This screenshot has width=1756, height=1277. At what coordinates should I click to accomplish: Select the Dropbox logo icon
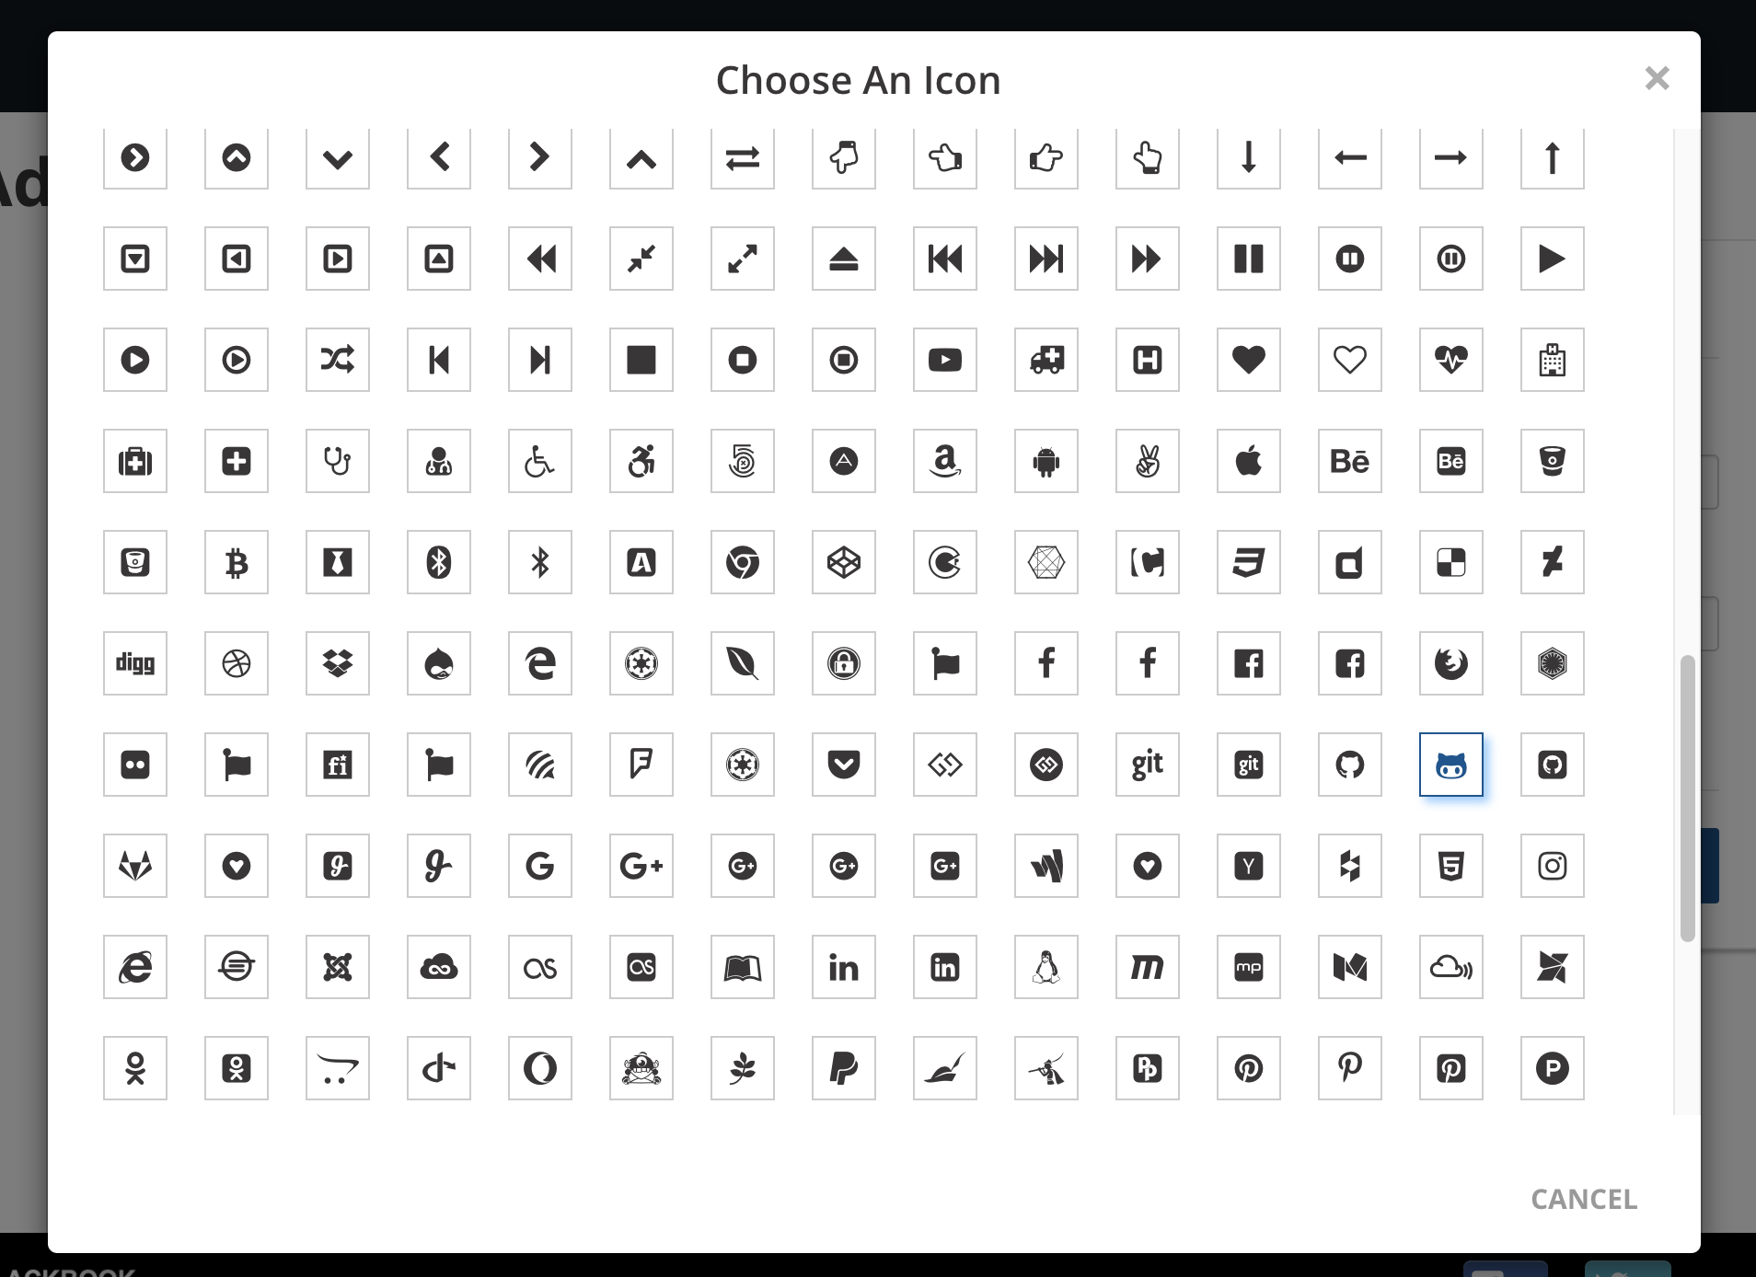point(338,663)
